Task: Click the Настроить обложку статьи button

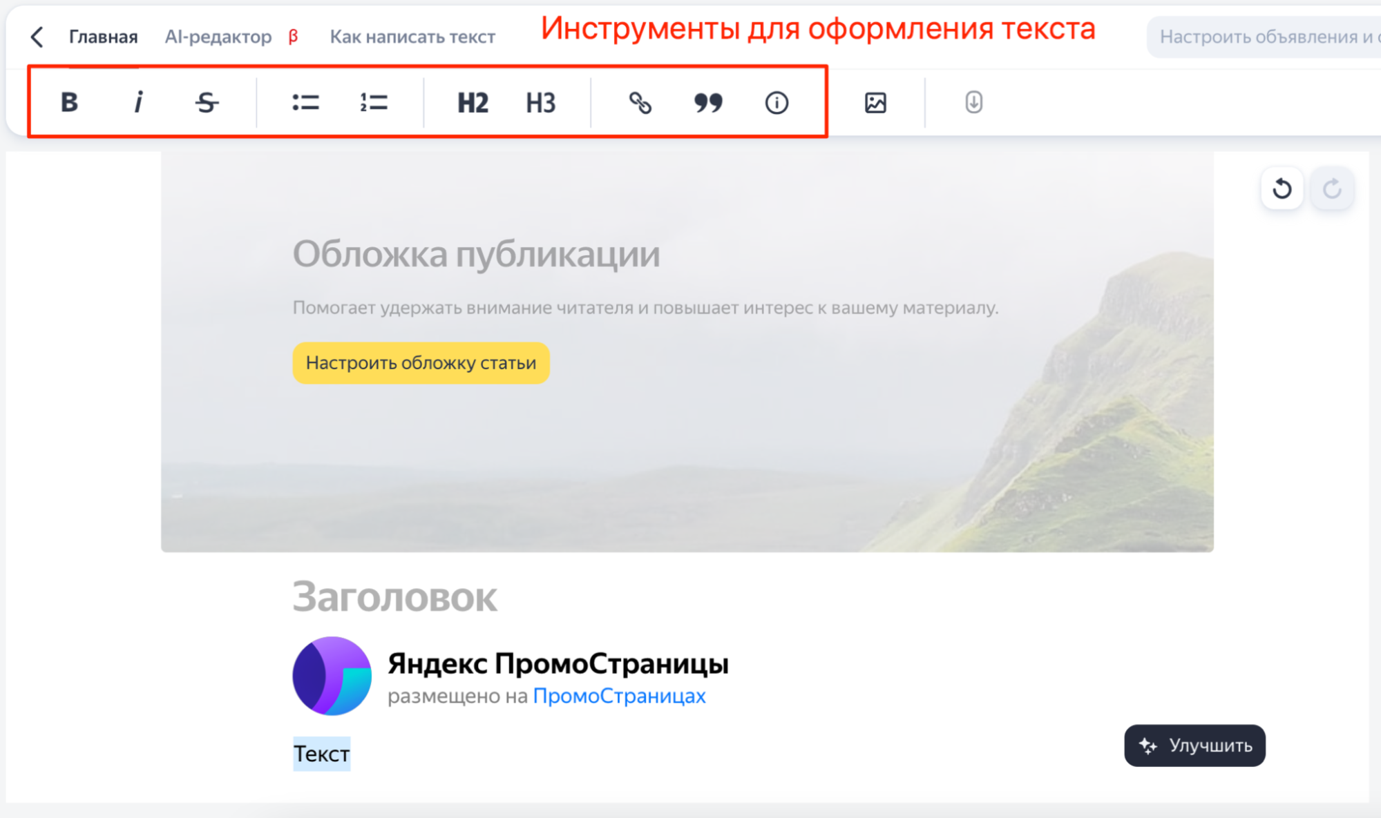Action: pos(421,363)
